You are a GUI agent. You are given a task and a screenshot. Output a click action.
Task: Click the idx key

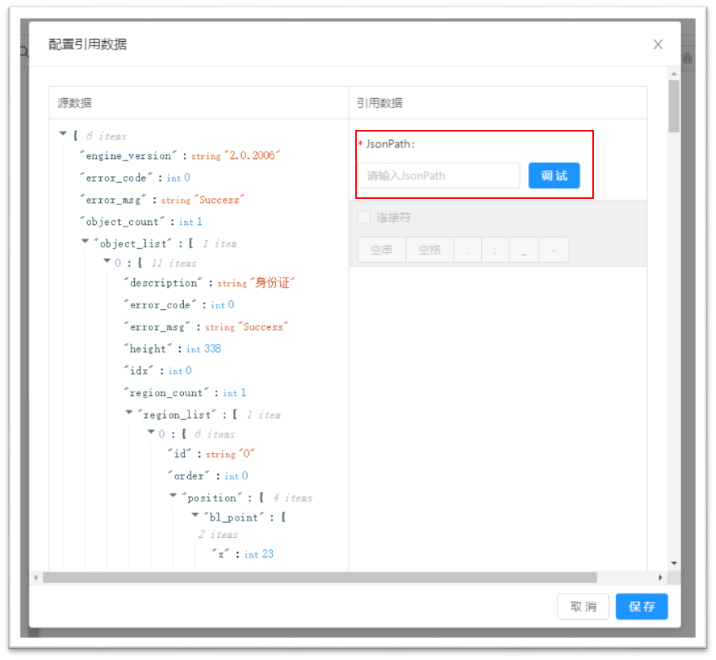(138, 371)
